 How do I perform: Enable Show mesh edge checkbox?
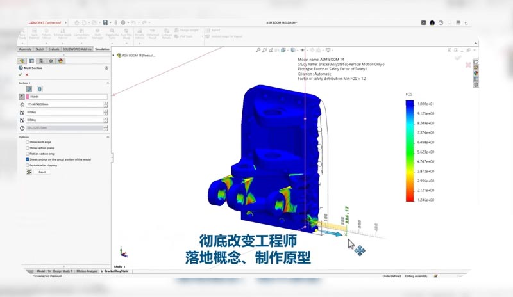(x=28, y=142)
